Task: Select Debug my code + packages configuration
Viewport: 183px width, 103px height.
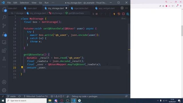Action: (x=85, y=96)
